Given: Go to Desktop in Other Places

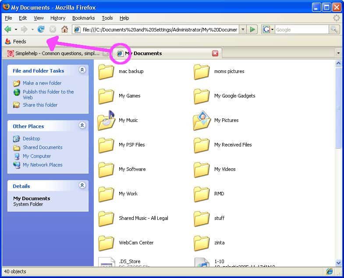Looking at the screenshot, I should (32, 139).
